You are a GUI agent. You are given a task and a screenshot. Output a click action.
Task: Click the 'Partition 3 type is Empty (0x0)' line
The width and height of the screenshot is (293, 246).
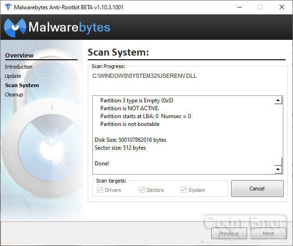(x=137, y=101)
